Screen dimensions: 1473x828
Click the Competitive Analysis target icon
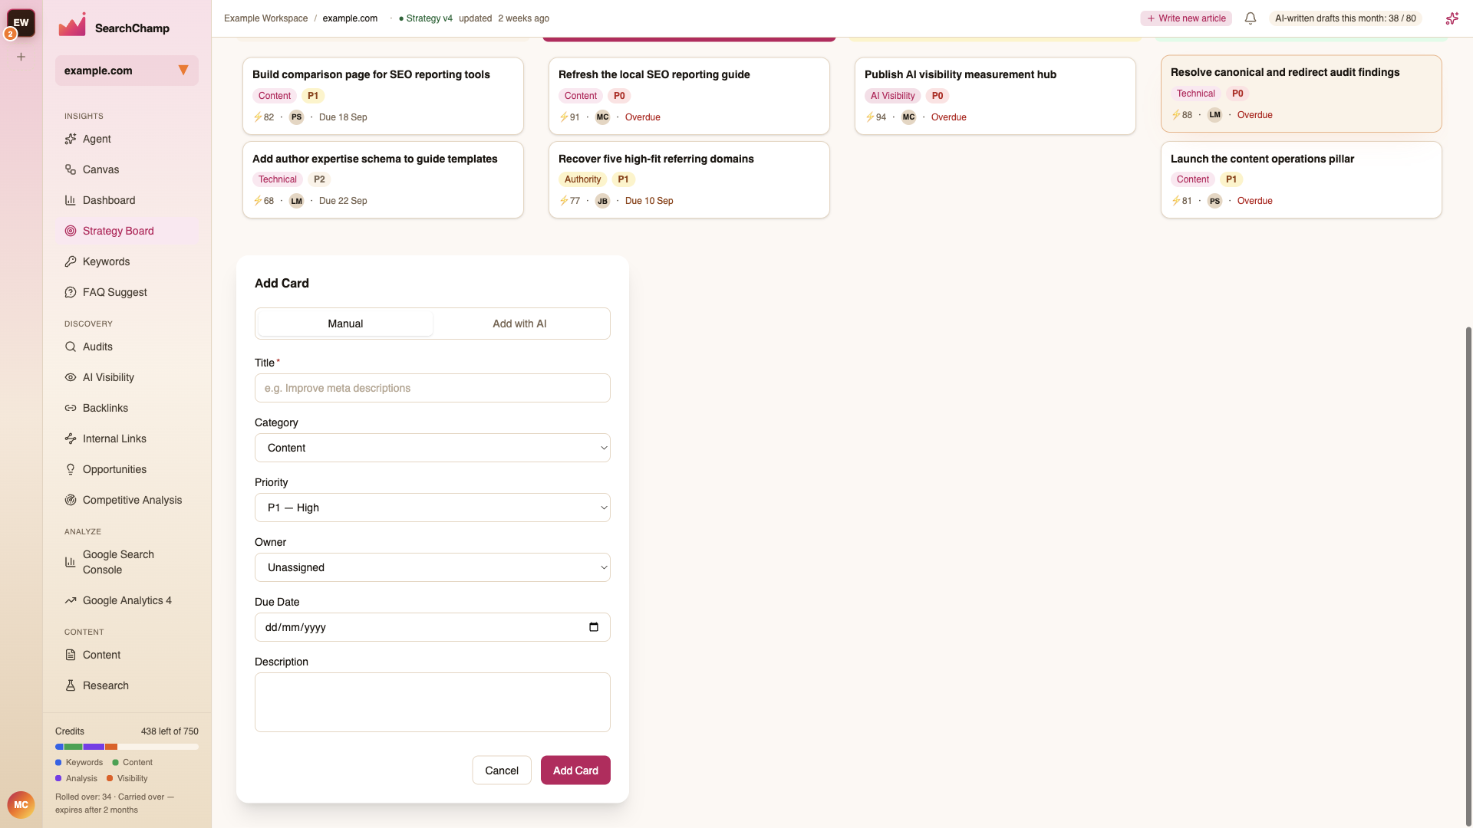pos(71,500)
